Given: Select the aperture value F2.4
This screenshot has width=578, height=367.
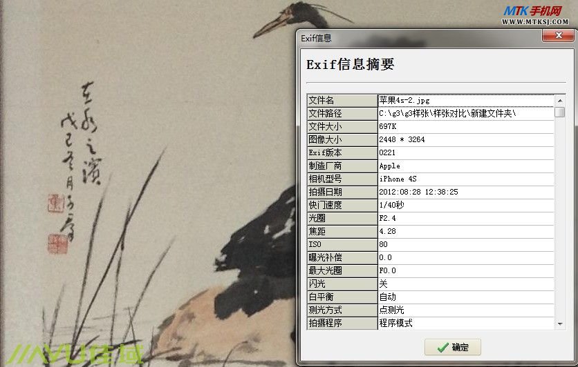Looking at the screenshot, I should 466,218.
